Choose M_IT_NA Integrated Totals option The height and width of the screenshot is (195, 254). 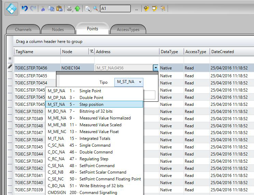[x=94, y=139]
